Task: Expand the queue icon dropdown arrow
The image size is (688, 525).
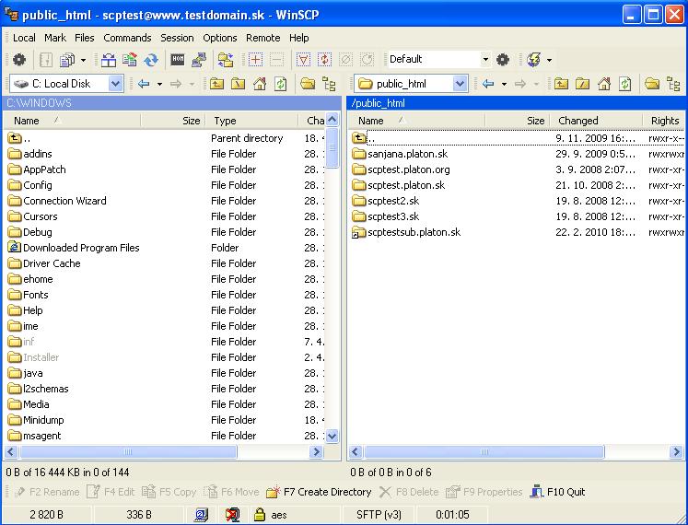Action: (83, 60)
